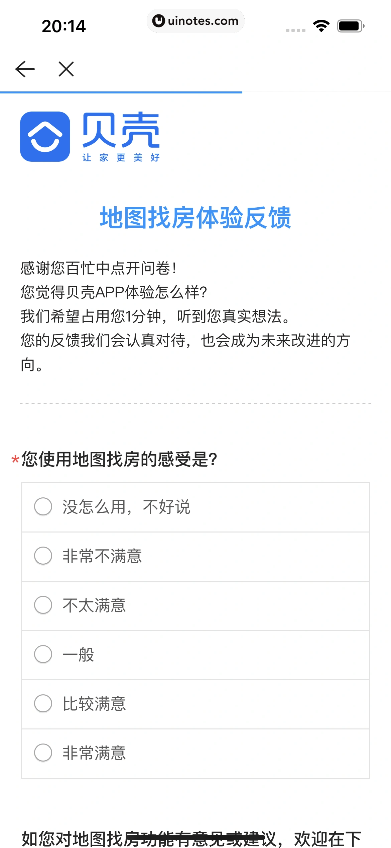Tap the back arrow icon

(x=25, y=69)
